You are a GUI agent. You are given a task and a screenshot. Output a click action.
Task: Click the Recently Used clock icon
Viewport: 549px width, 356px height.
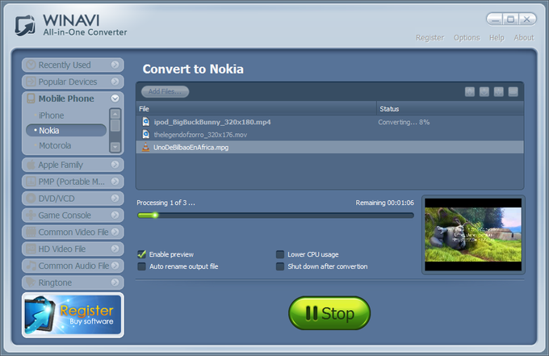coord(31,65)
